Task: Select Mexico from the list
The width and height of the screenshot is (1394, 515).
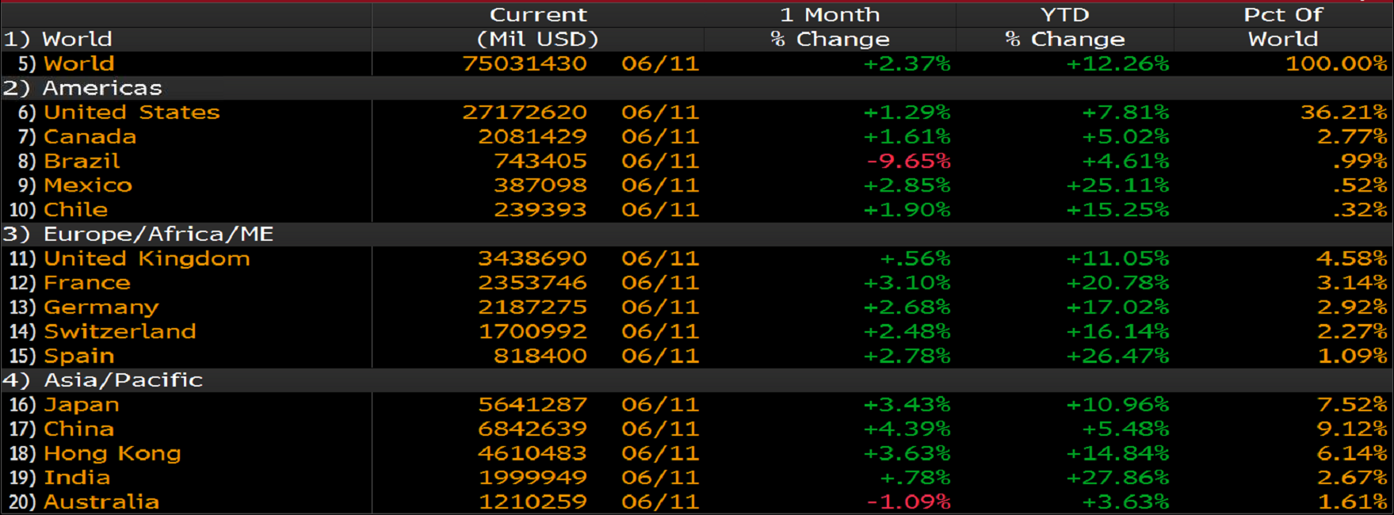Action: (88, 185)
